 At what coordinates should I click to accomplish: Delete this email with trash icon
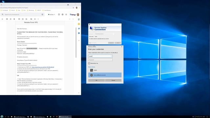pyautogui.click(x=14, y=19)
